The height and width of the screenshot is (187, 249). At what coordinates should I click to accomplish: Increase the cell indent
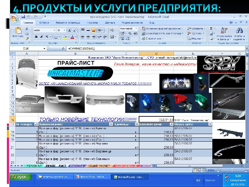105,37
